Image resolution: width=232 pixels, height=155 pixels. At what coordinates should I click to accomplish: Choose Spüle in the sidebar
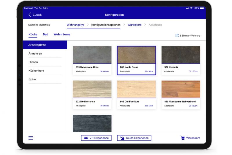point(32,79)
